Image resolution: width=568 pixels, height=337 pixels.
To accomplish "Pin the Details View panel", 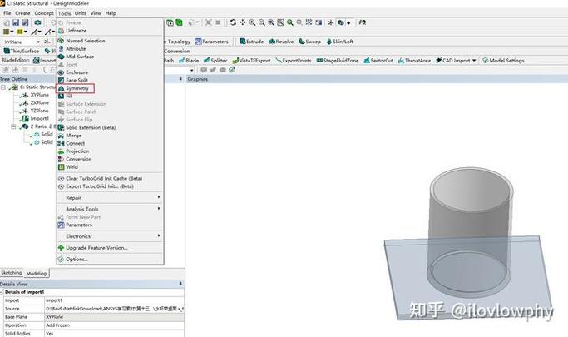I will point(180,284).
